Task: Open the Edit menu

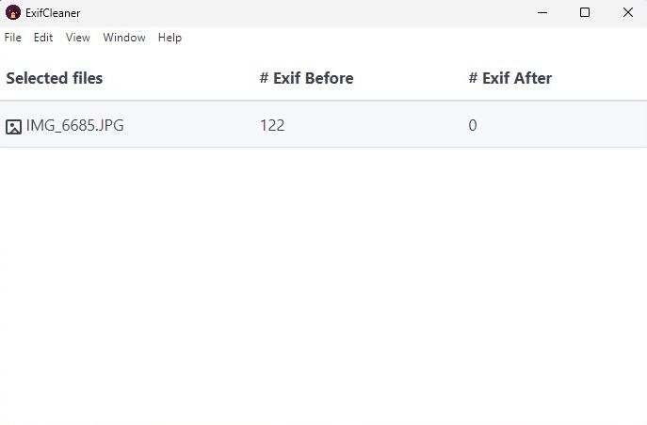Action: (43, 38)
